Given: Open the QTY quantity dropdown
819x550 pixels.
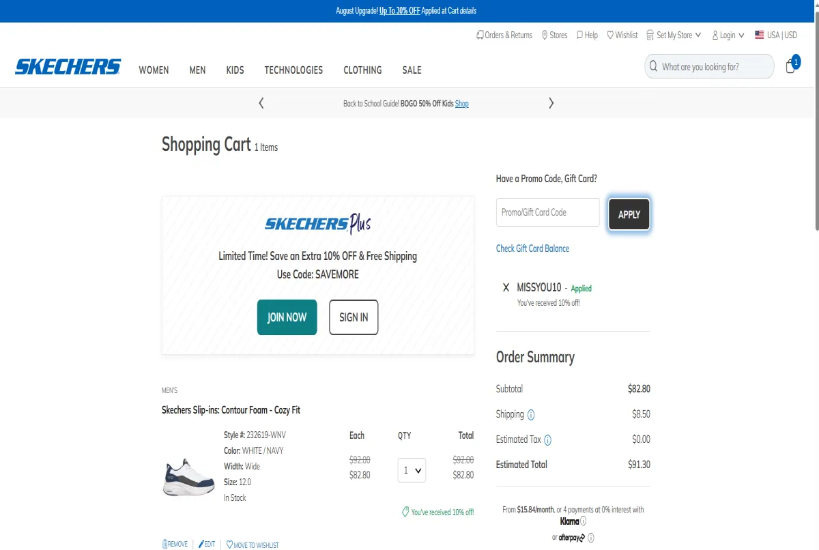Looking at the screenshot, I should 412,470.
